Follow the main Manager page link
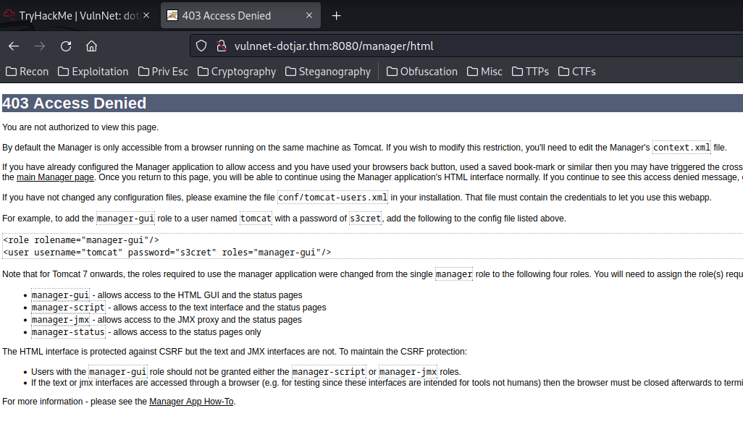This screenshot has width=743, height=432. click(x=55, y=177)
